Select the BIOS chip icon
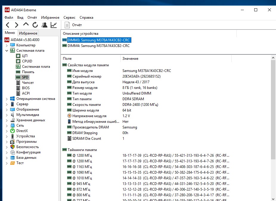 click(x=18, y=88)
